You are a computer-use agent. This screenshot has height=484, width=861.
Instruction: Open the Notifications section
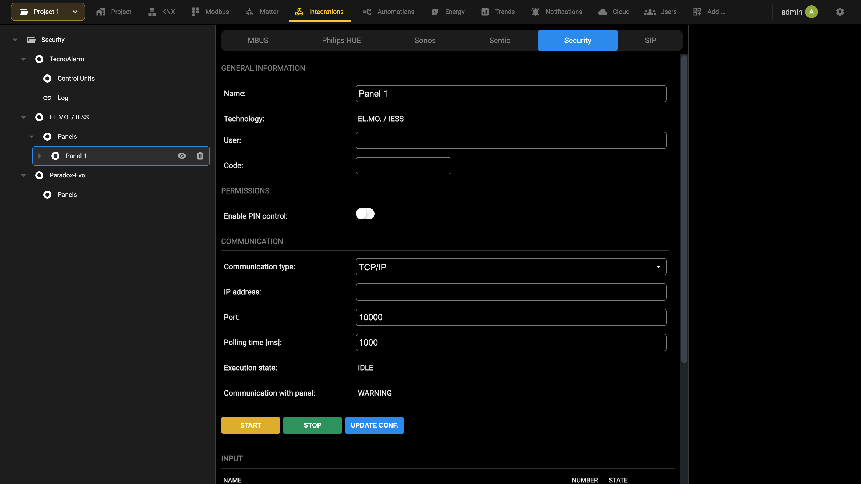(x=557, y=12)
